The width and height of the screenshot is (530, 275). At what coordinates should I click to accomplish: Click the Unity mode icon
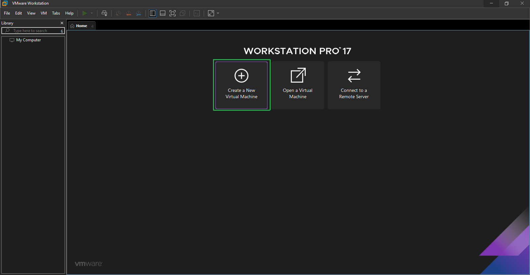[x=183, y=13]
